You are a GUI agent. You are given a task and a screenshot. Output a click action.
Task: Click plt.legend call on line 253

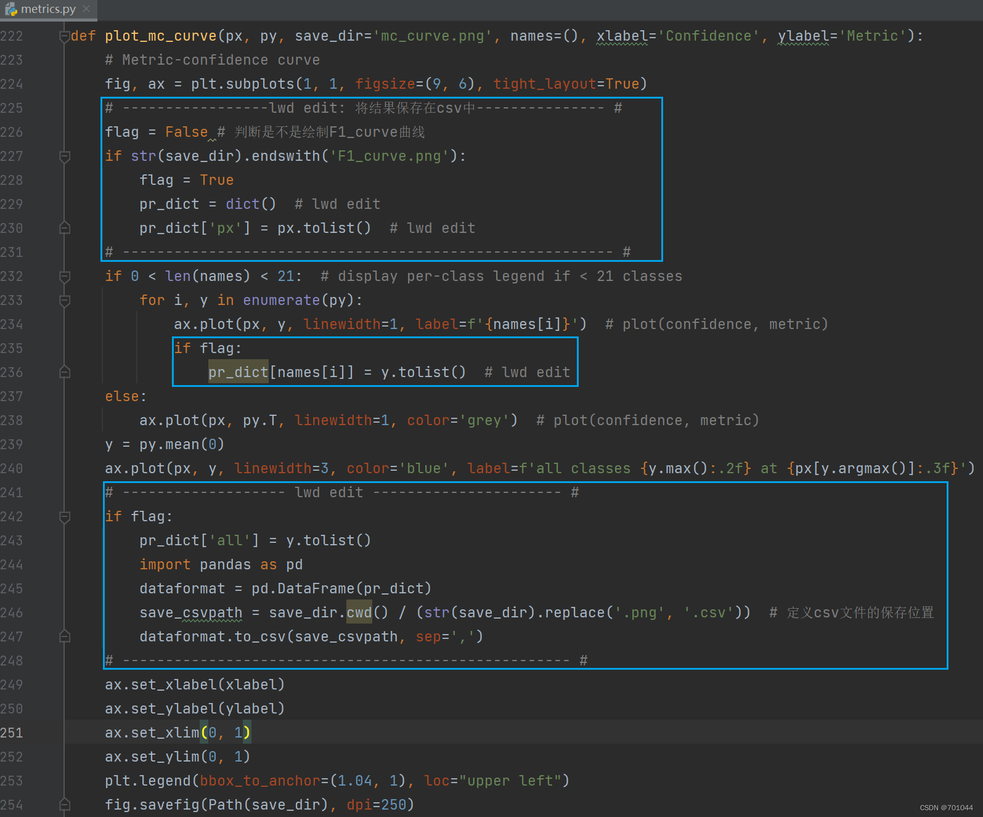coord(148,781)
